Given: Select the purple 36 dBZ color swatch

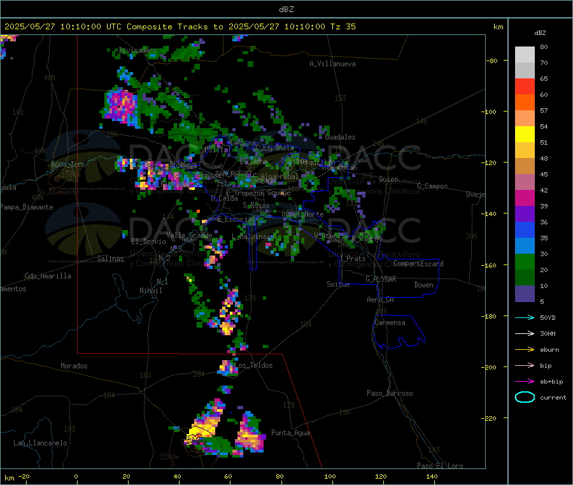Looking at the screenshot, I should coord(525,214).
